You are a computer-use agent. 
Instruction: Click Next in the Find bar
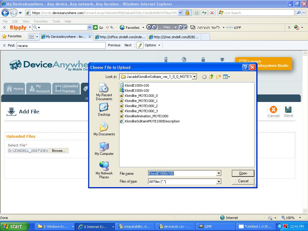coord(128,45)
